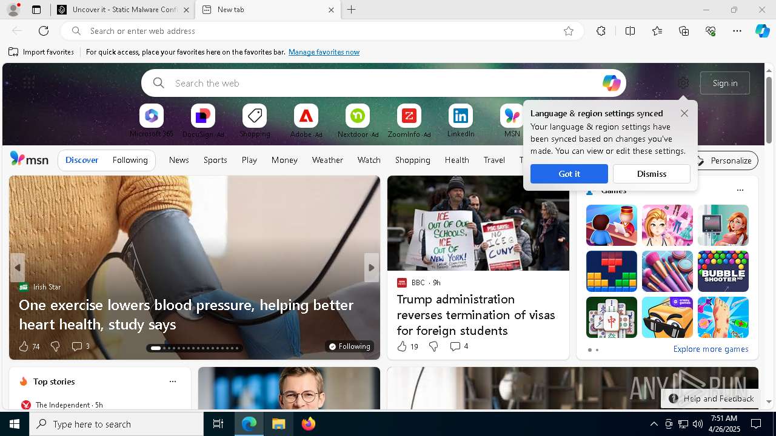Open a new browser tab
The height and width of the screenshot is (436, 776).
[352, 10]
